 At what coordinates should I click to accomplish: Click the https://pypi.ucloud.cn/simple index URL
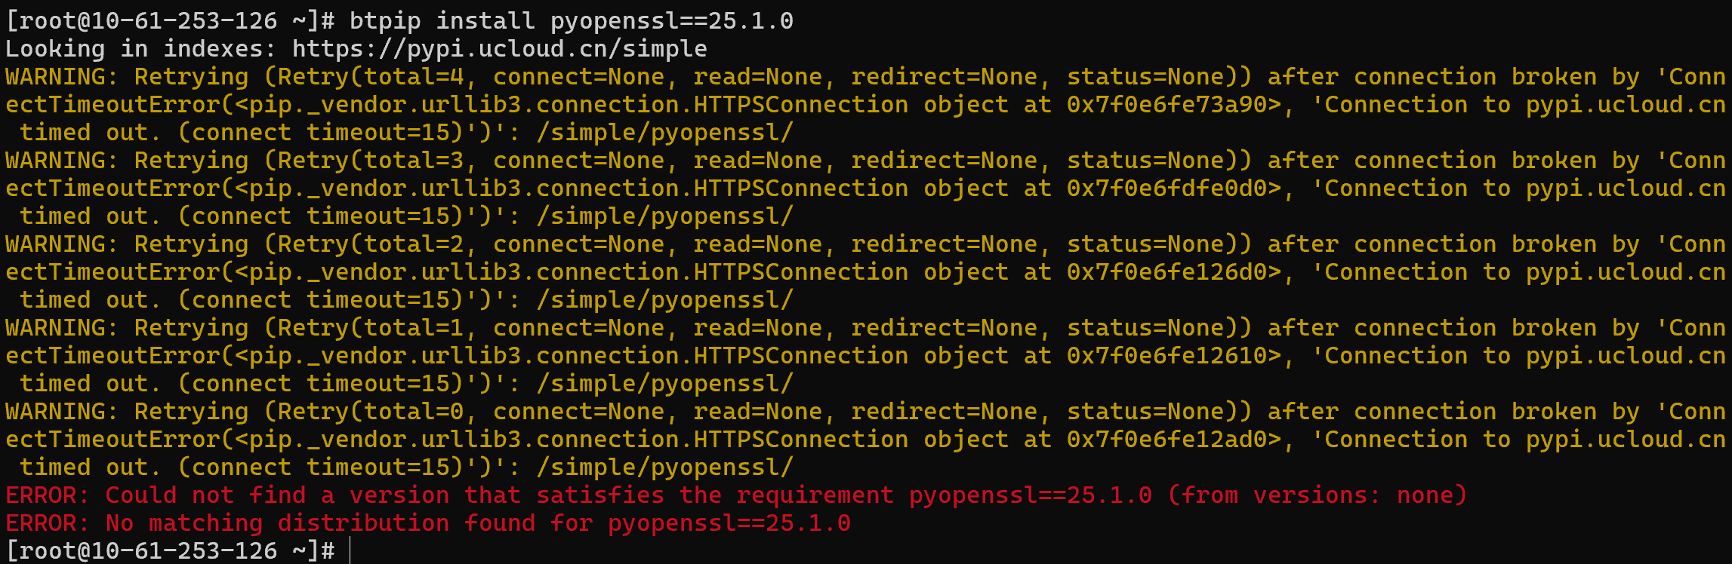coord(499,49)
